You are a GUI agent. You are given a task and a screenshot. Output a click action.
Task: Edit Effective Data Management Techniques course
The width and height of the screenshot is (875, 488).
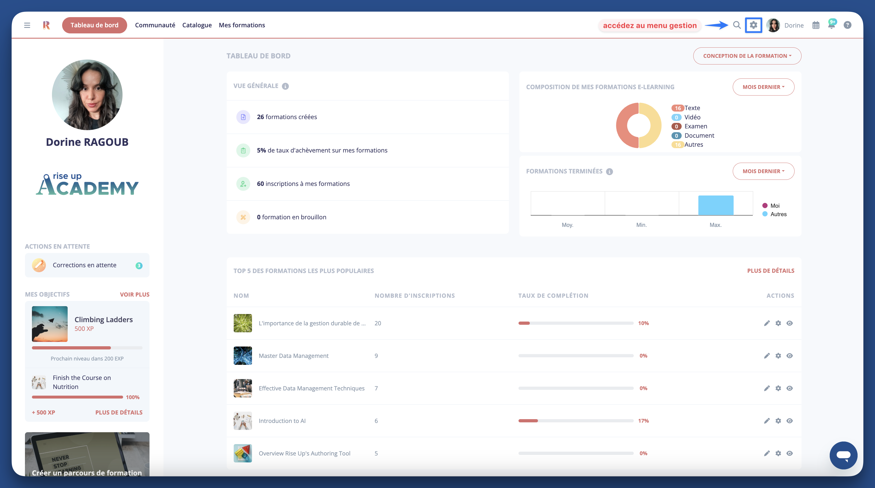pos(767,388)
